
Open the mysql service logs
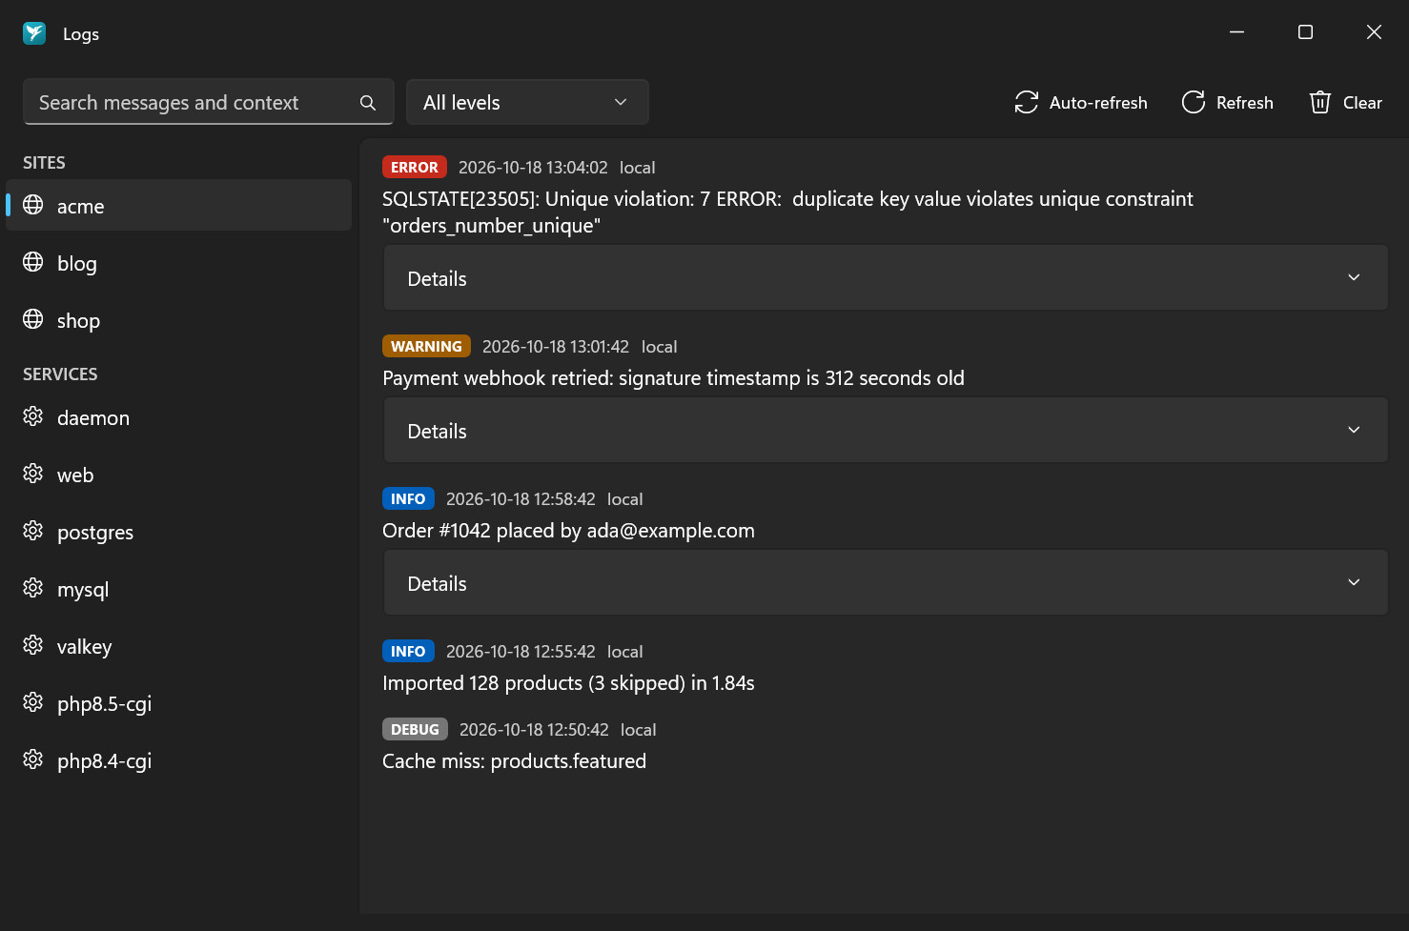pos(179,589)
